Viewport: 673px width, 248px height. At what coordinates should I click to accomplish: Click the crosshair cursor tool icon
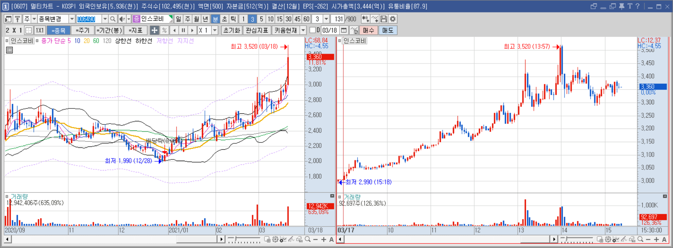(x=154, y=30)
